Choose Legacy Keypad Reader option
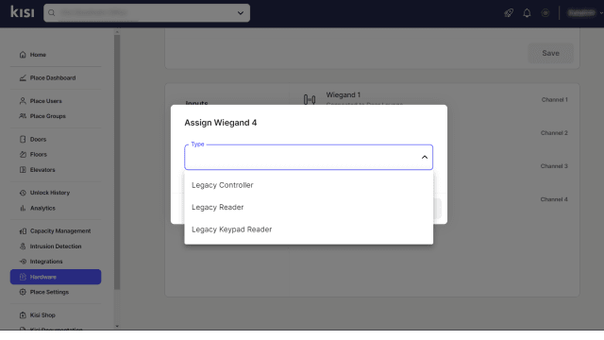 point(309,229)
